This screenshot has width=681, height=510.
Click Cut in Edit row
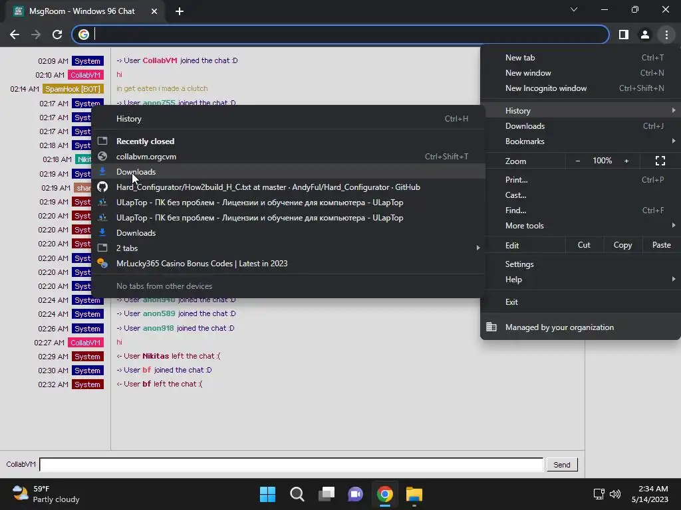coord(584,245)
